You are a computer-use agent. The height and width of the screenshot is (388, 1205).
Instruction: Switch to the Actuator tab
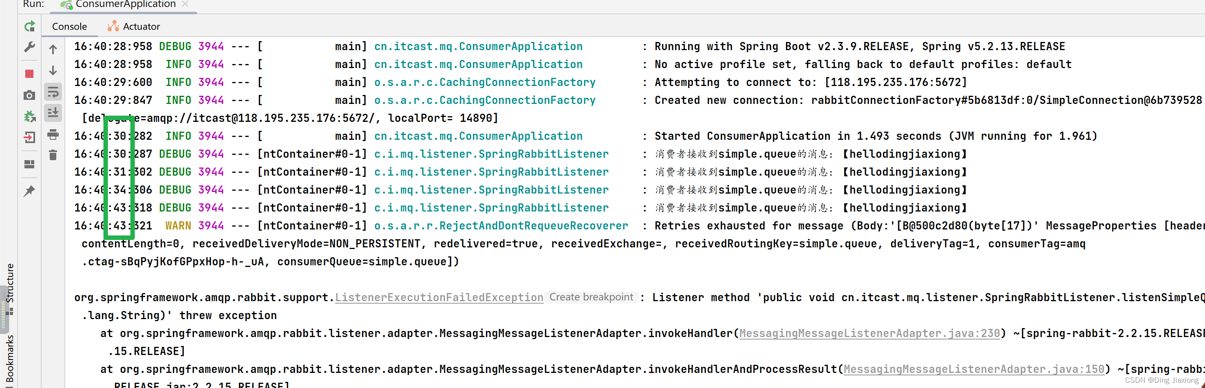click(x=134, y=26)
